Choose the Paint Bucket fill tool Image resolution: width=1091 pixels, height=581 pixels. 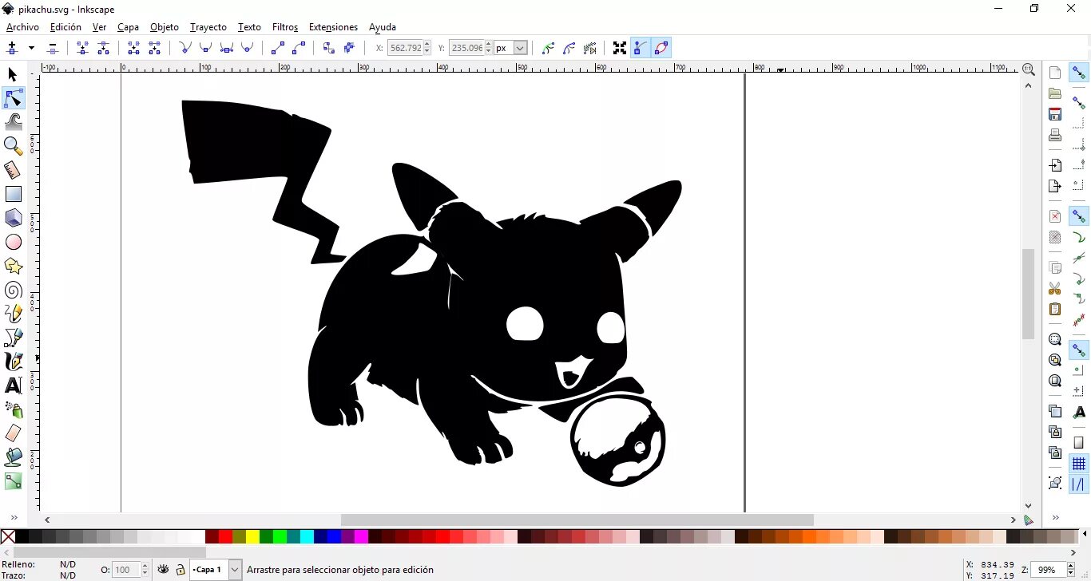[13, 457]
